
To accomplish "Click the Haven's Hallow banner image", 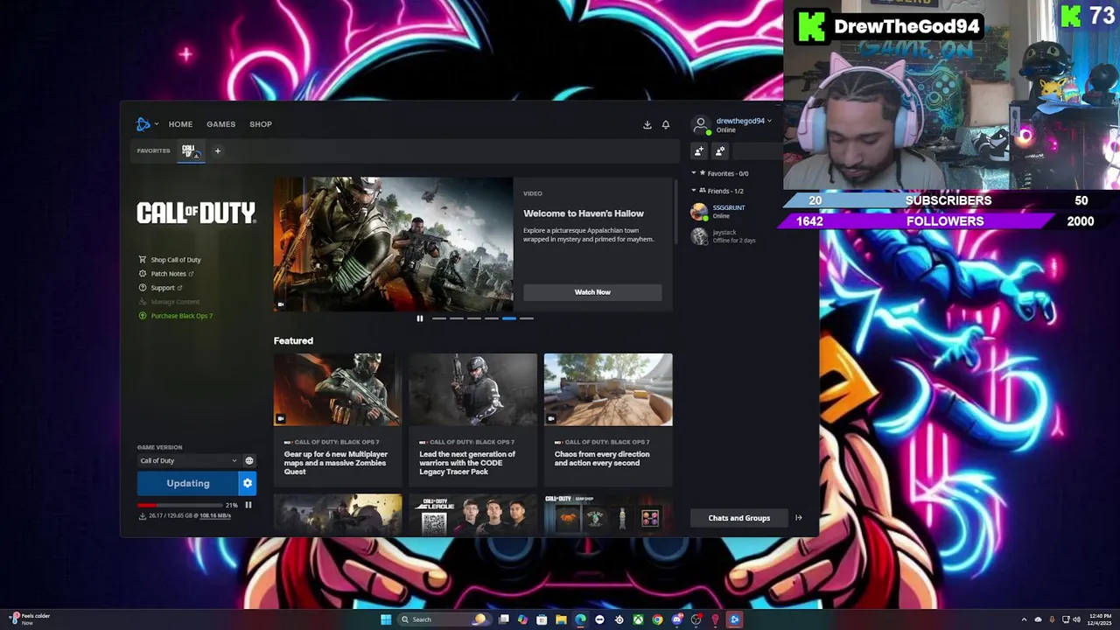I will click(x=394, y=244).
